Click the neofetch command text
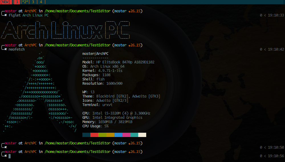Viewport: 285px width, 162px height. [17, 49]
